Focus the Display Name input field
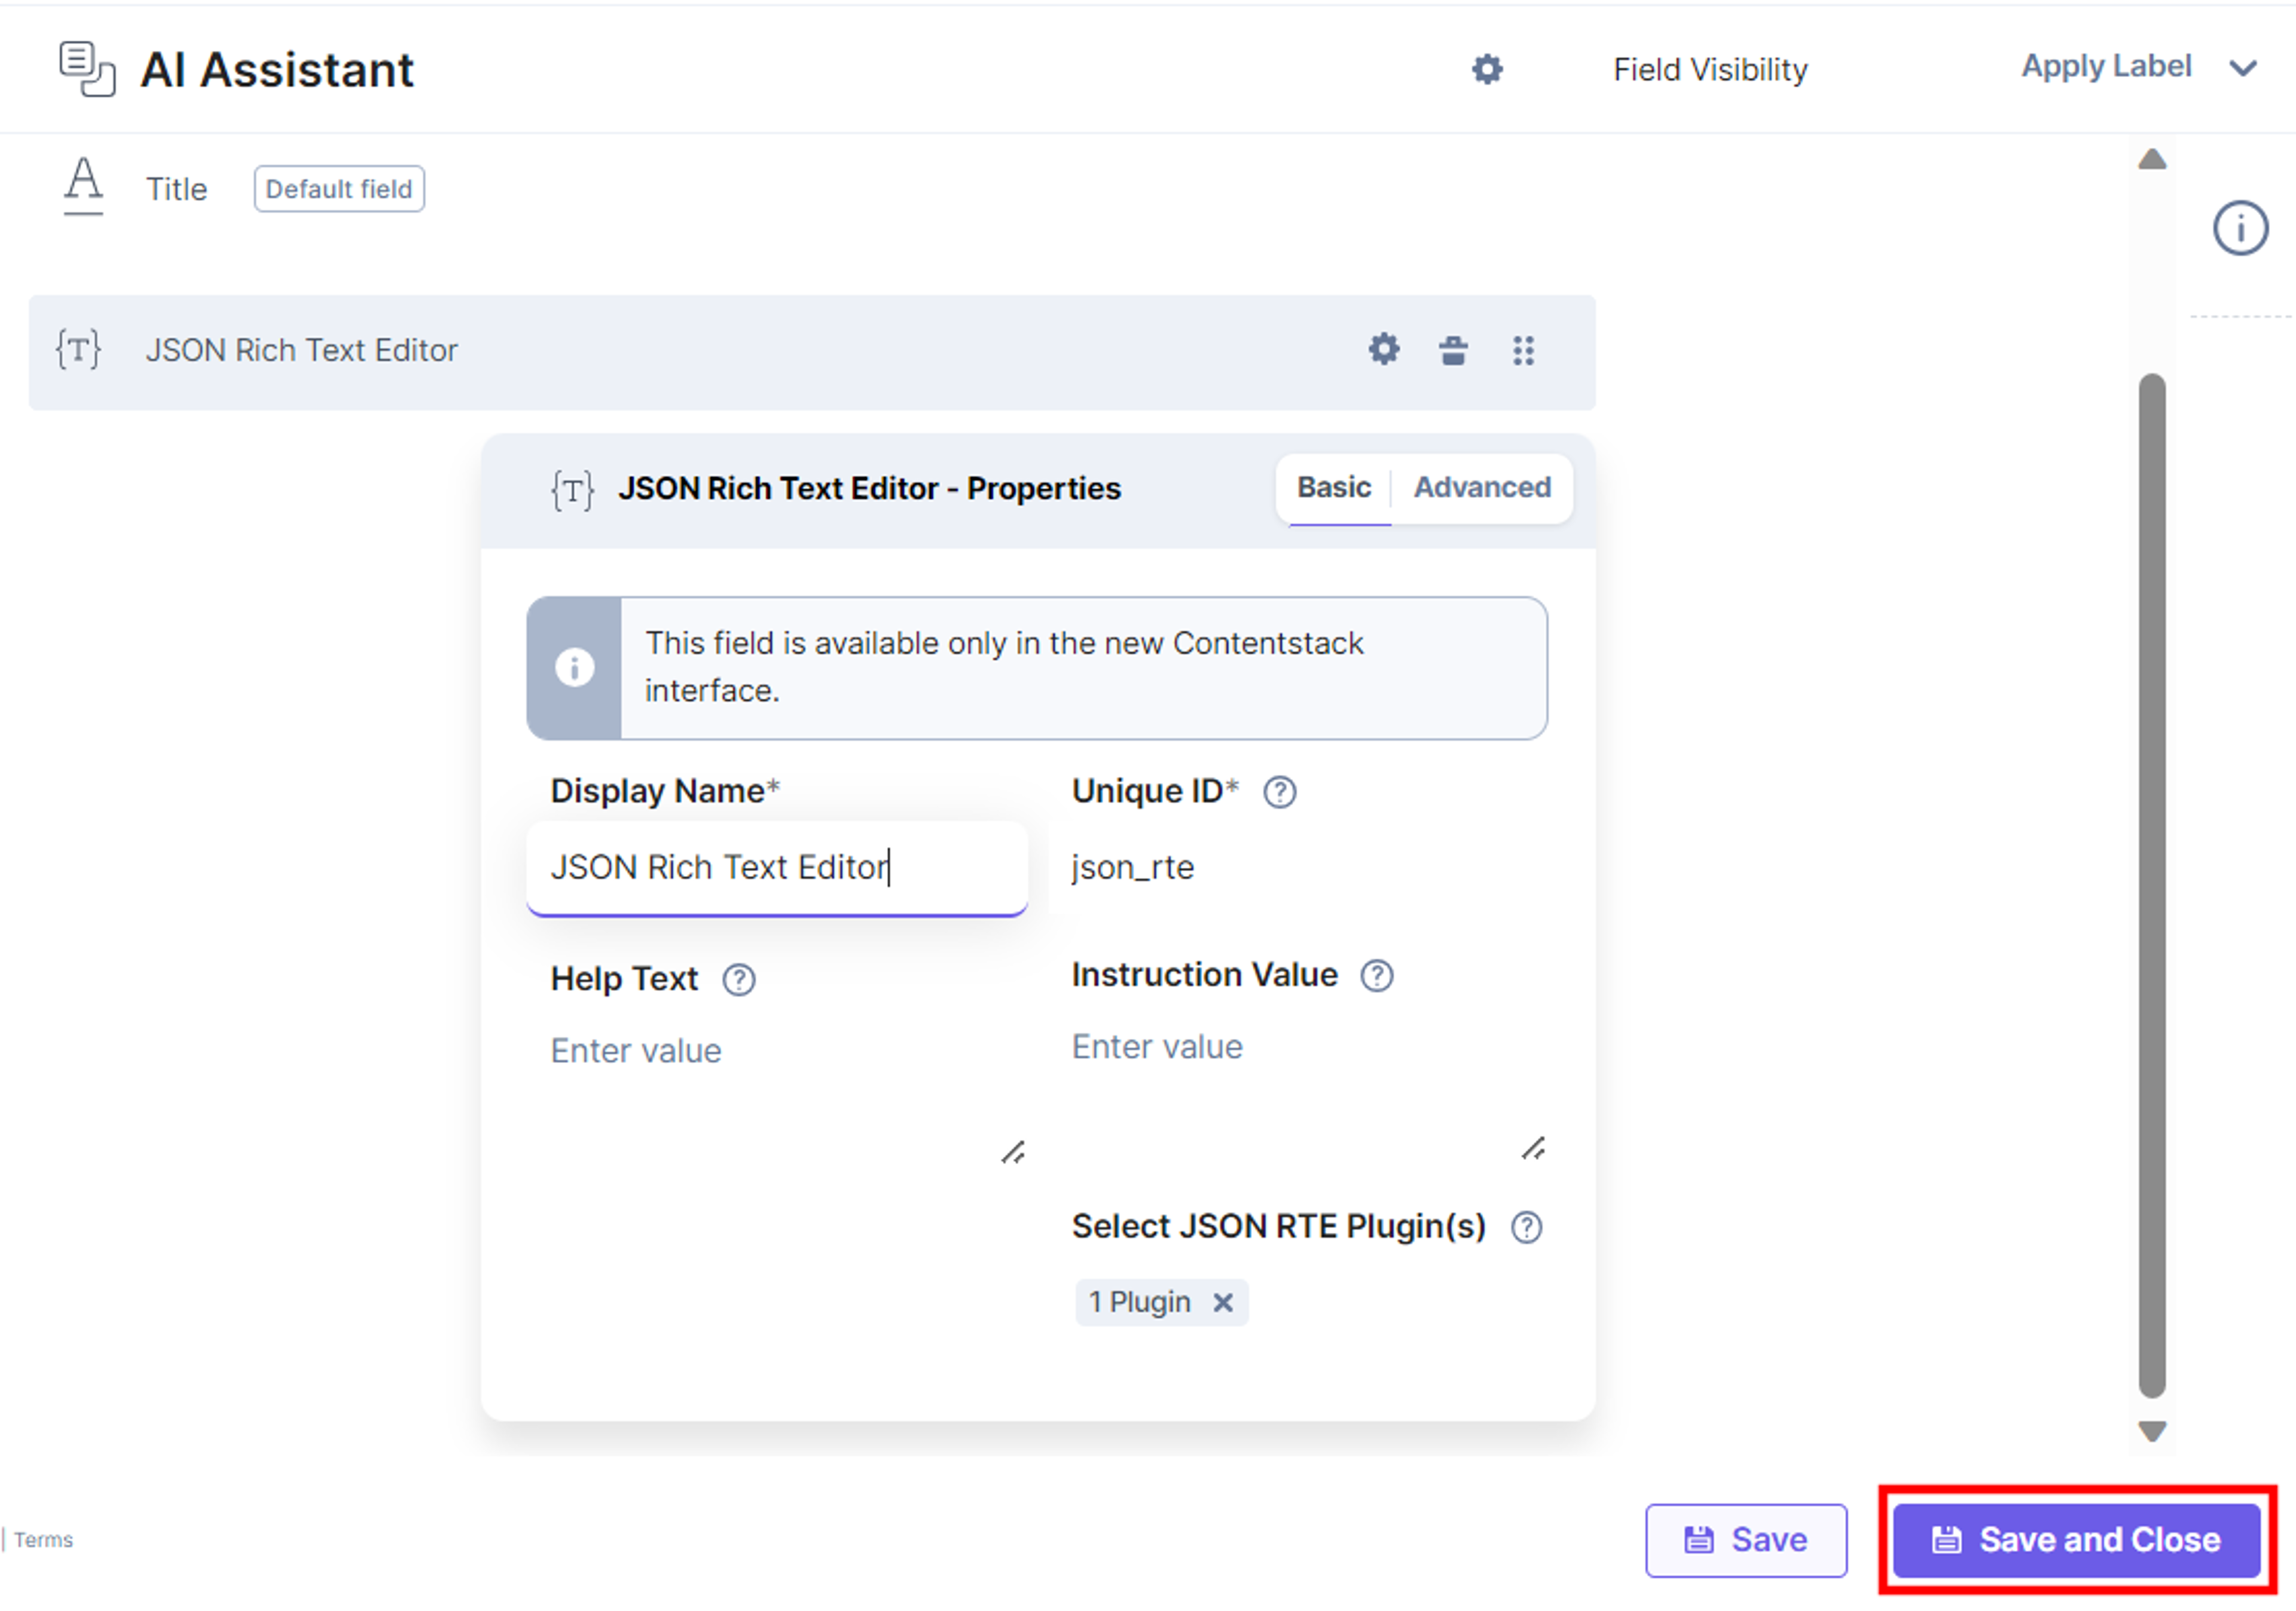The width and height of the screenshot is (2296, 1611). coord(777,868)
